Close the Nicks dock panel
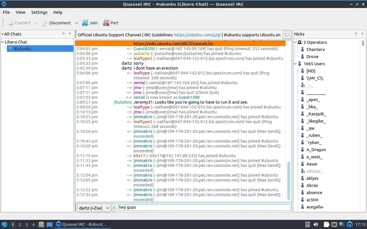This screenshot has height=229, width=367. 362,33
